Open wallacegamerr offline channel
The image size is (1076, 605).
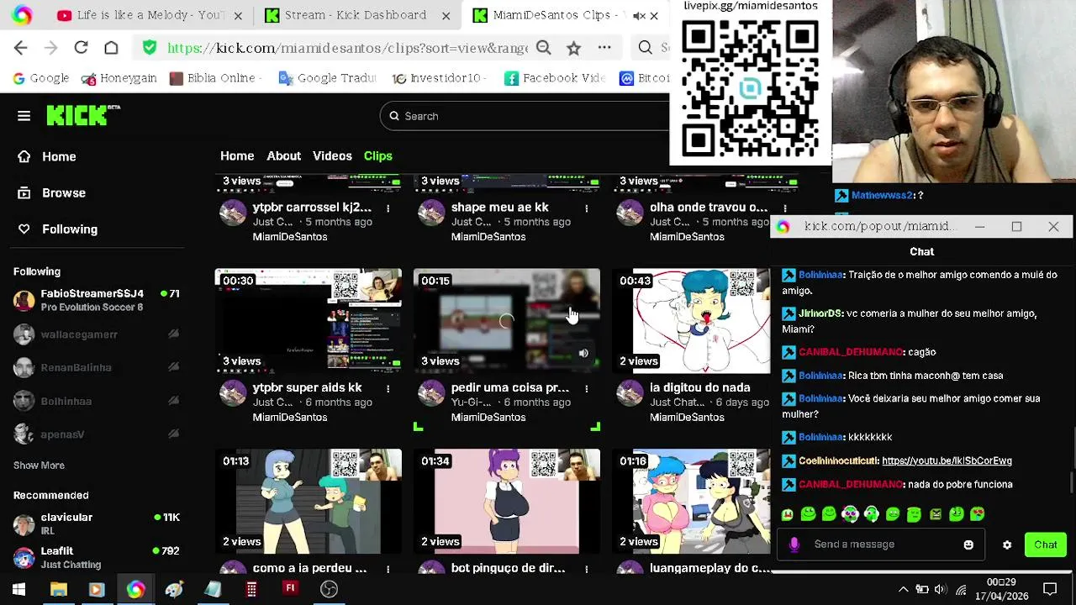coord(97,334)
